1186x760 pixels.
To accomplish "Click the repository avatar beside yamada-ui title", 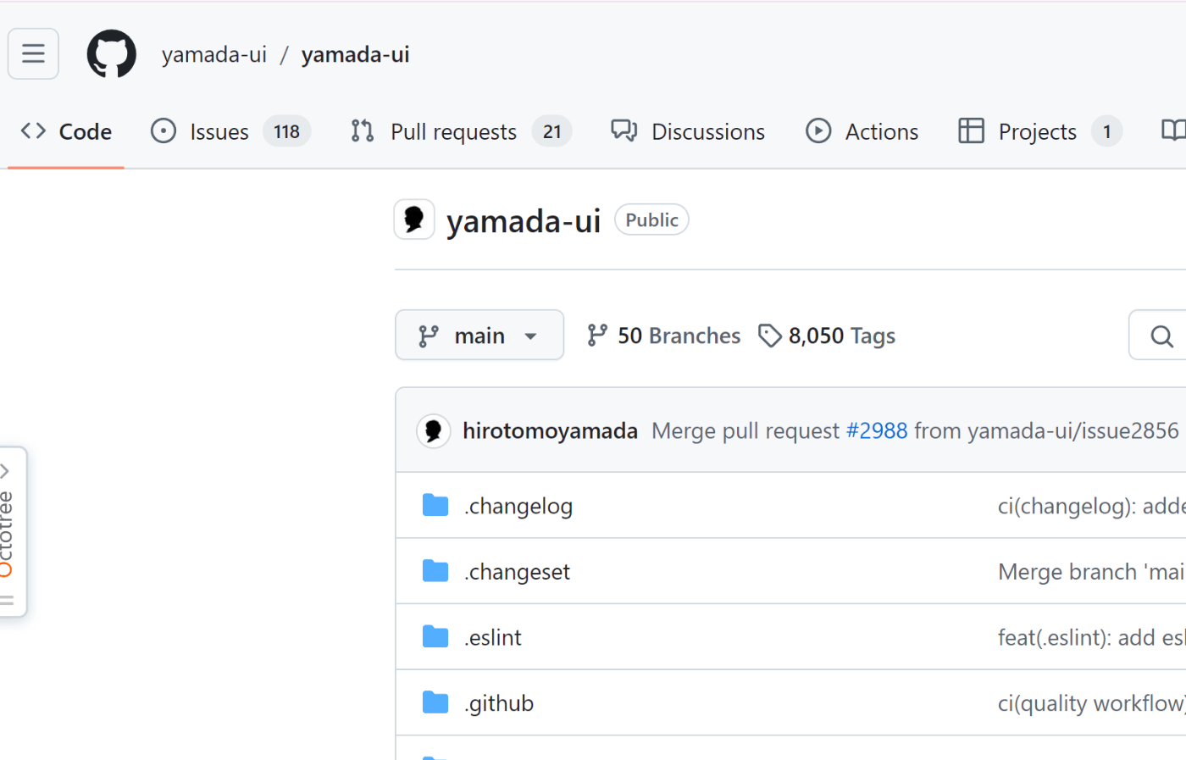I will (414, 219).
